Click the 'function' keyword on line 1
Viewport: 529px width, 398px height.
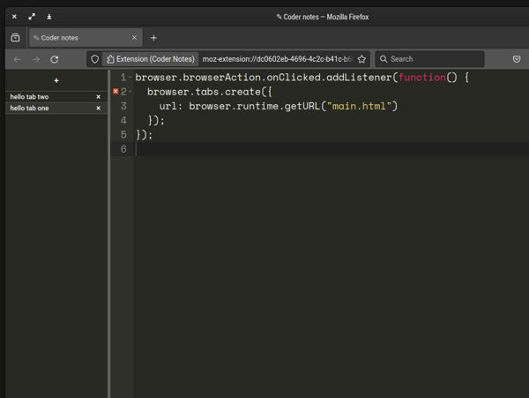pos(422,78)
